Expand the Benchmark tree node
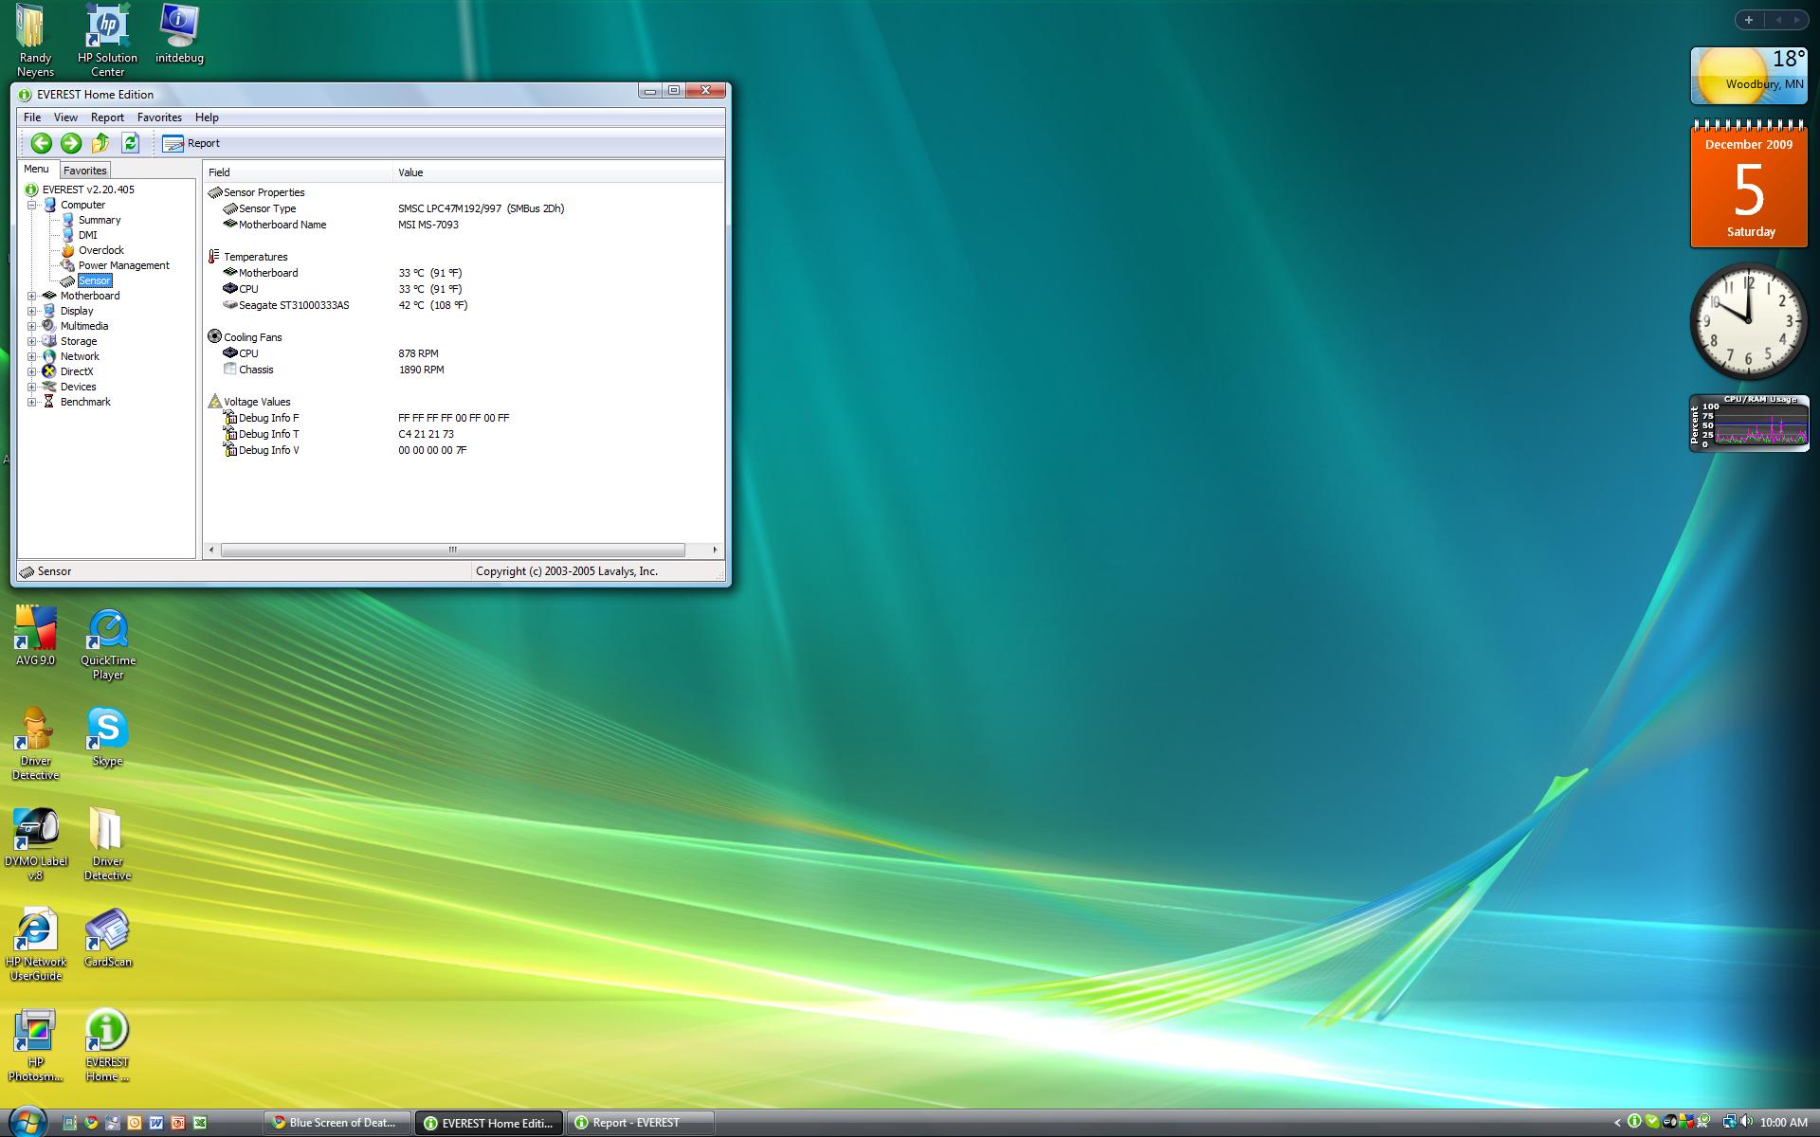This screenshot has height=1137, width=1820. 31,402
